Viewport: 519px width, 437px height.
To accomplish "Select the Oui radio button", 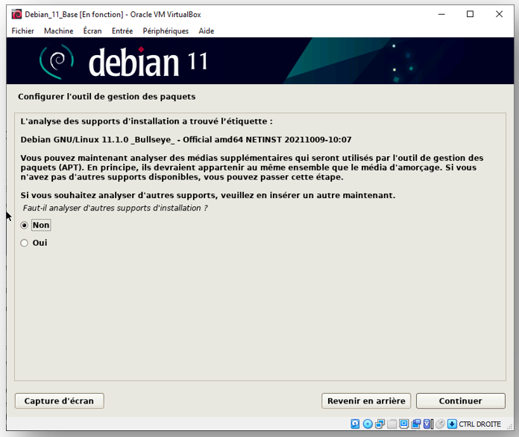I will point(24,243).
